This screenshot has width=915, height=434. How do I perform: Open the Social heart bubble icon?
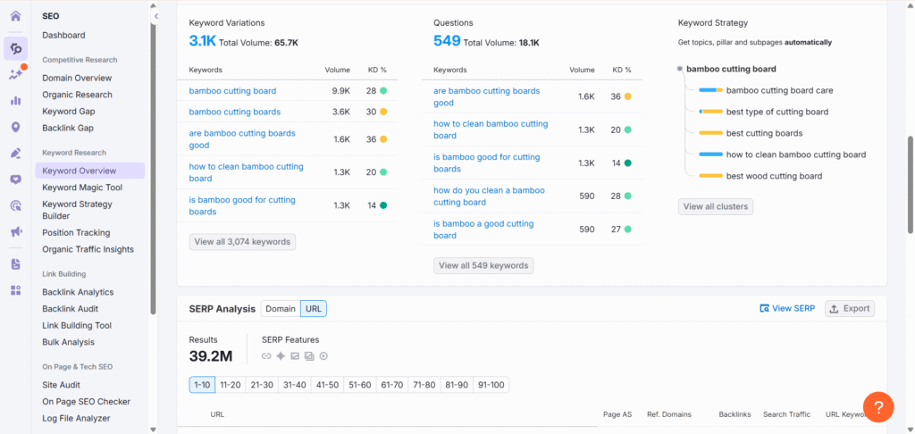click(16, 179)
